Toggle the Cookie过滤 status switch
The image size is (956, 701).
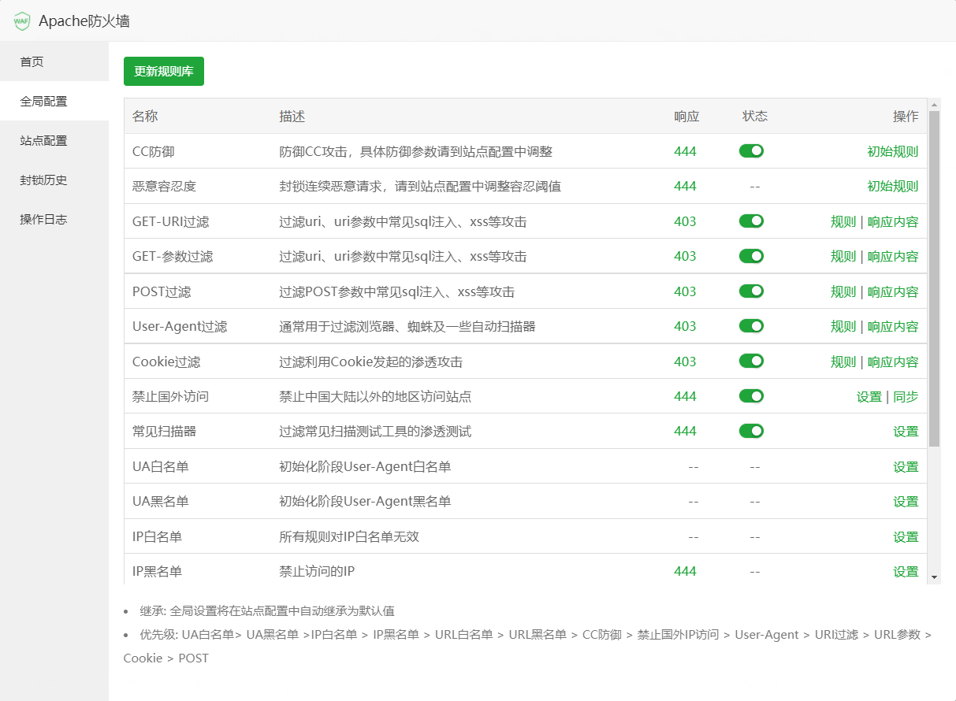tap(751, 362)
